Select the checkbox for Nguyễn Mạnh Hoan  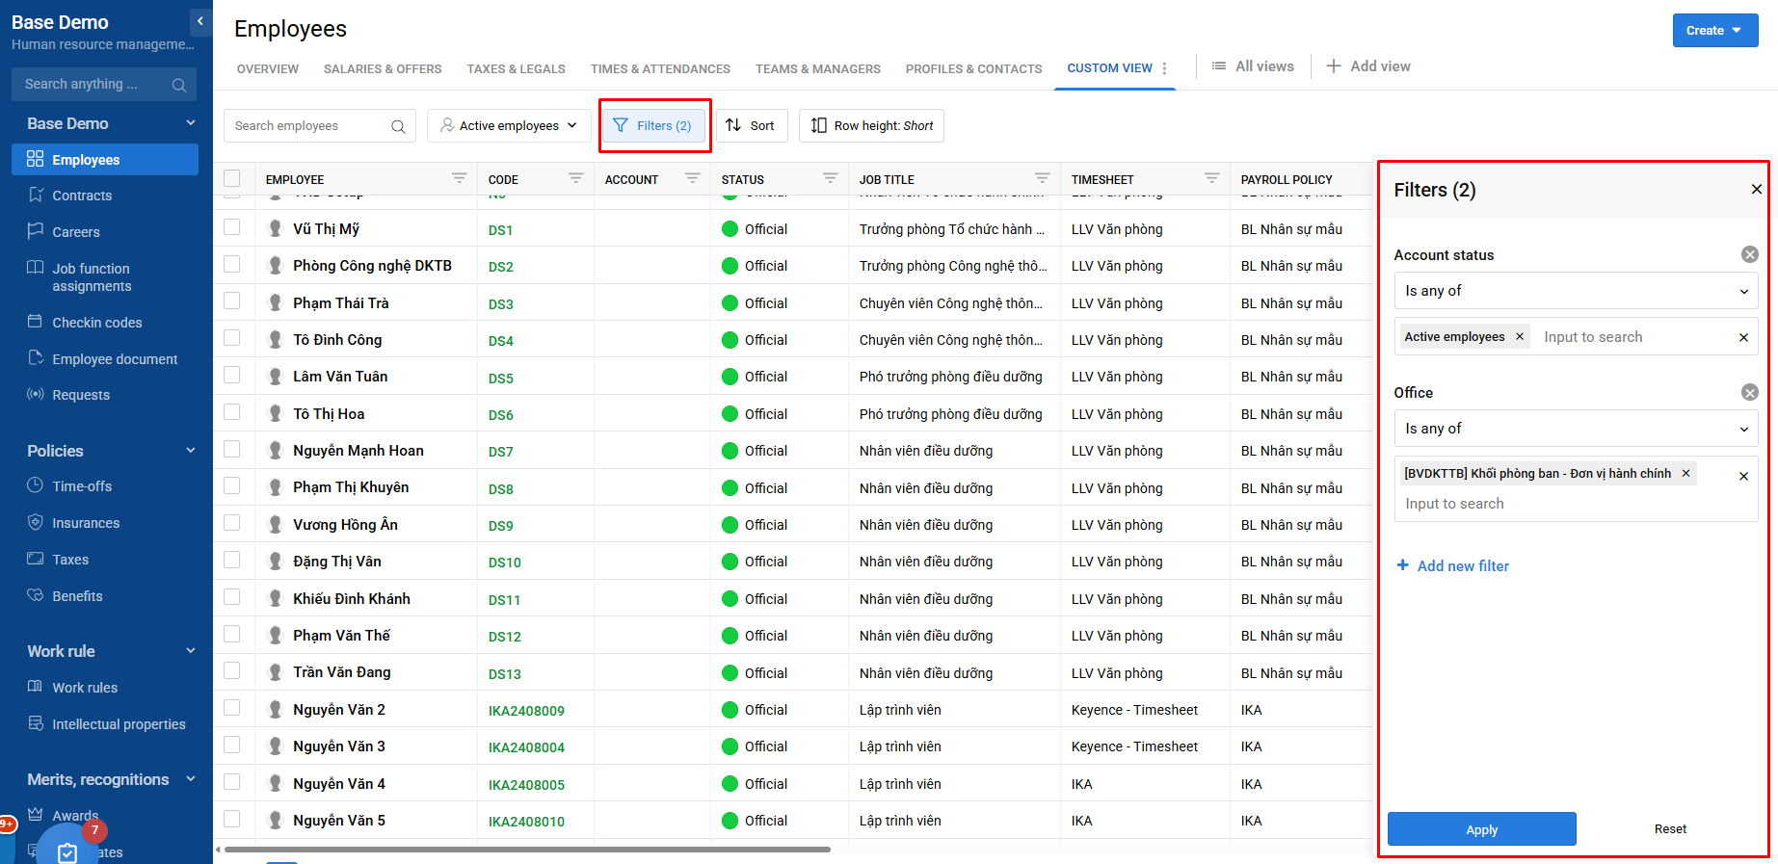pos(232,449)
